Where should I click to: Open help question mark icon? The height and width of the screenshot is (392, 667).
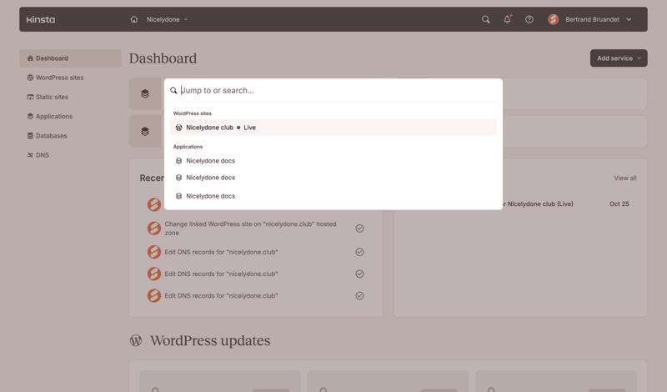point(529,19)
